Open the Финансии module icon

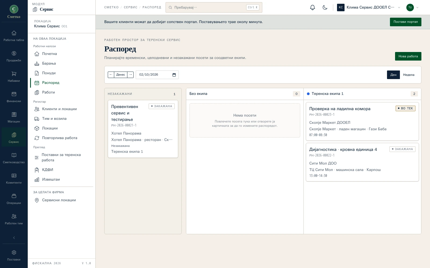(14, 97)
